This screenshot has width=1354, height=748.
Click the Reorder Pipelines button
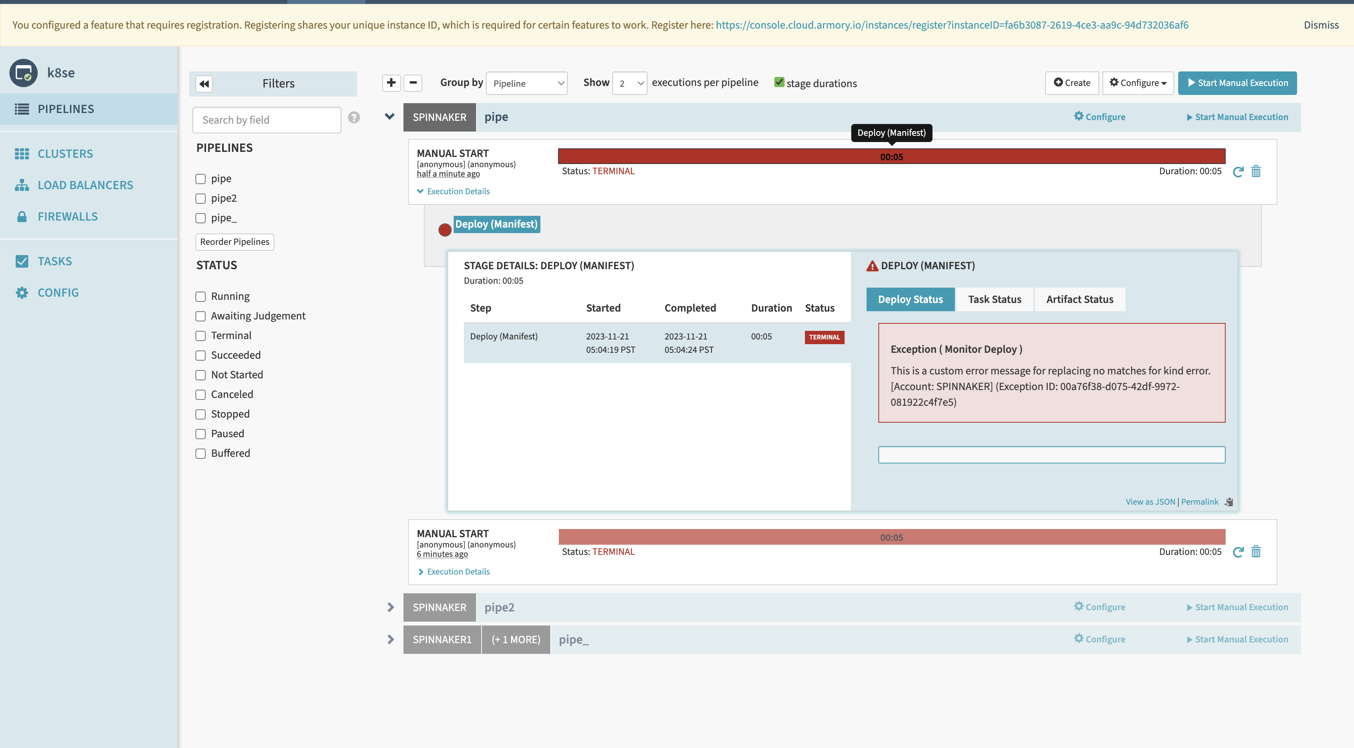pyautogui.click(x=234, y=242)
